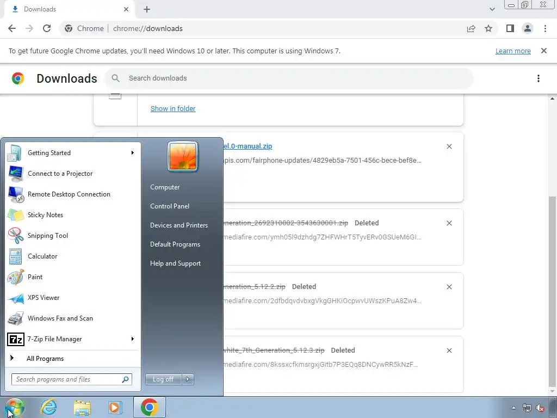
Task: Open Help and Support
Action: [176, 263]
